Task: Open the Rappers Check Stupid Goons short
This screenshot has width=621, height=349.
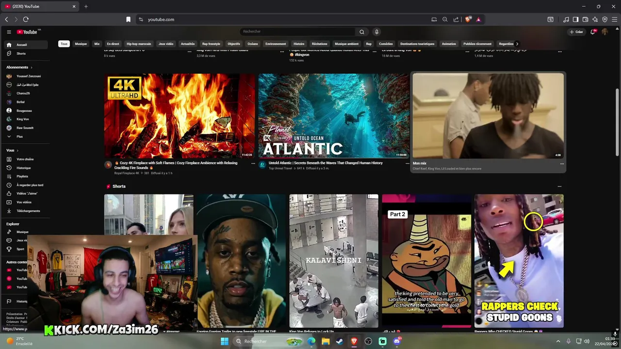Action: click(519, 261)
